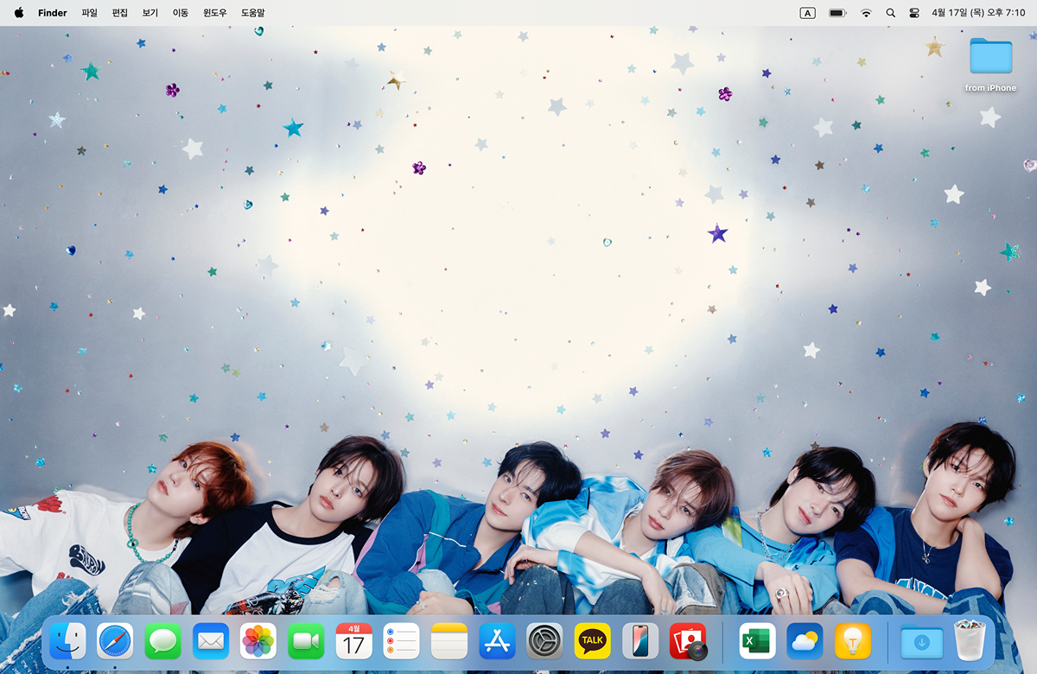Open the Tips lightbulb app

click(852, 641)
